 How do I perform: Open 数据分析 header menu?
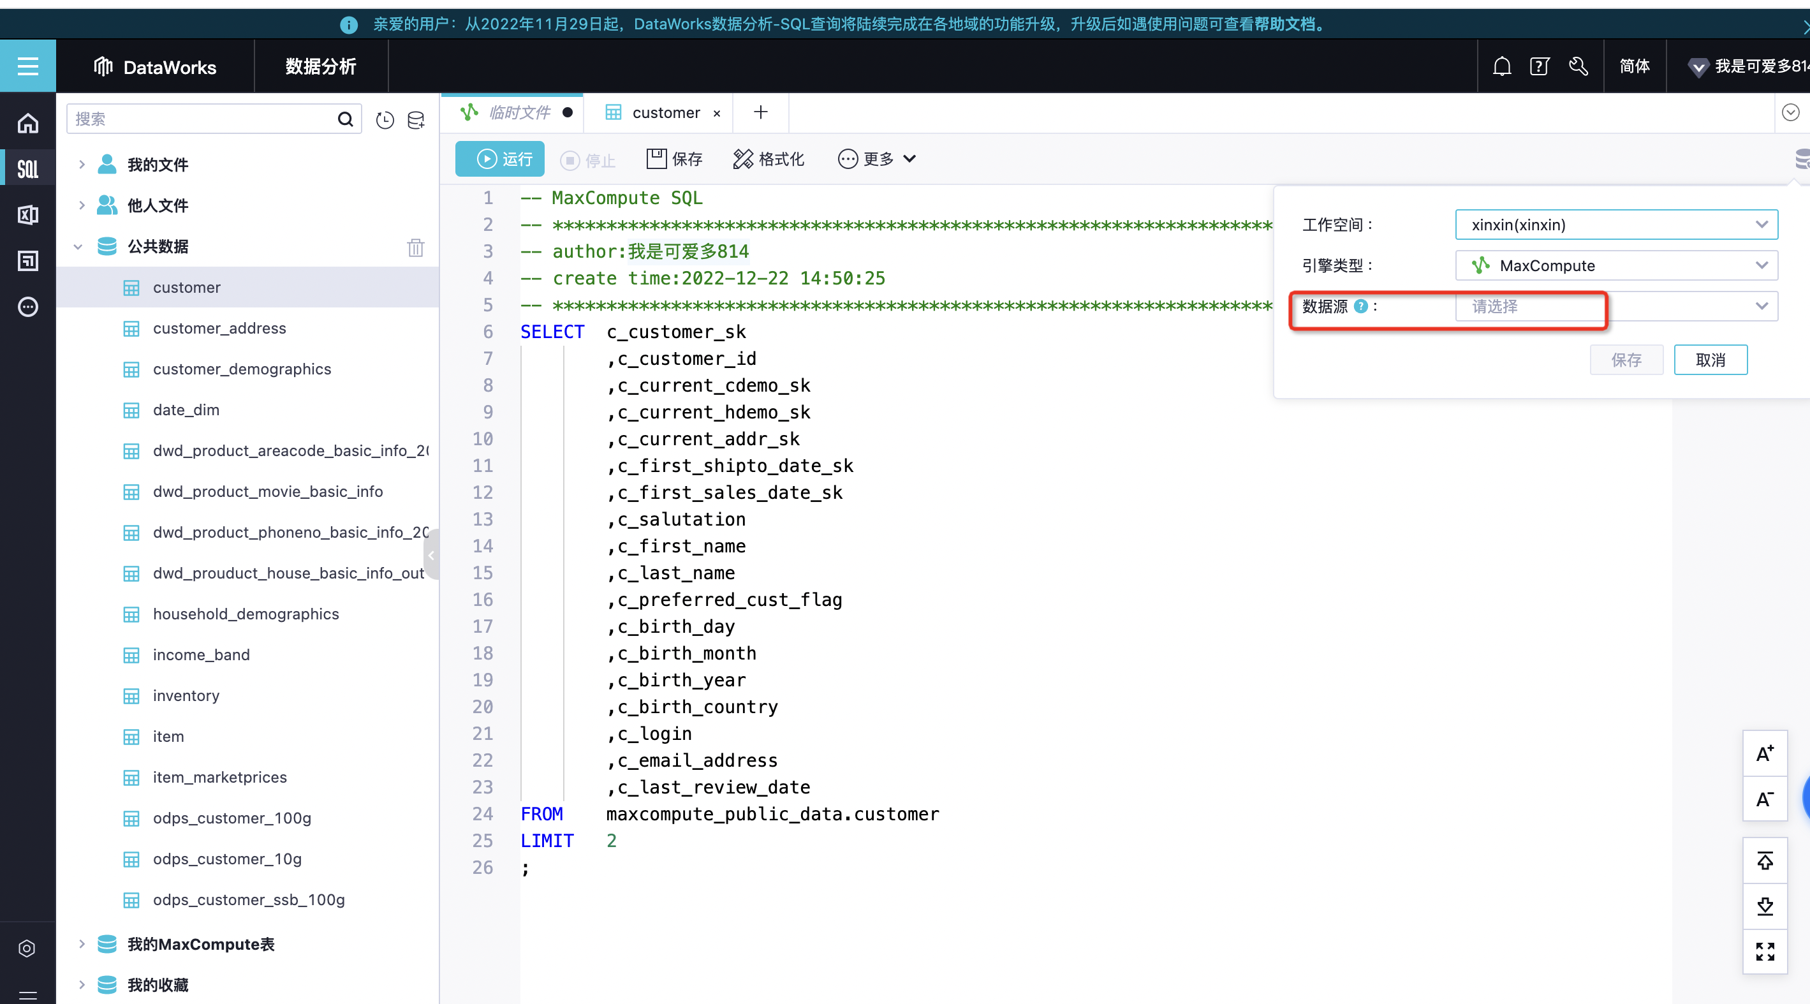tap(320, 66)
